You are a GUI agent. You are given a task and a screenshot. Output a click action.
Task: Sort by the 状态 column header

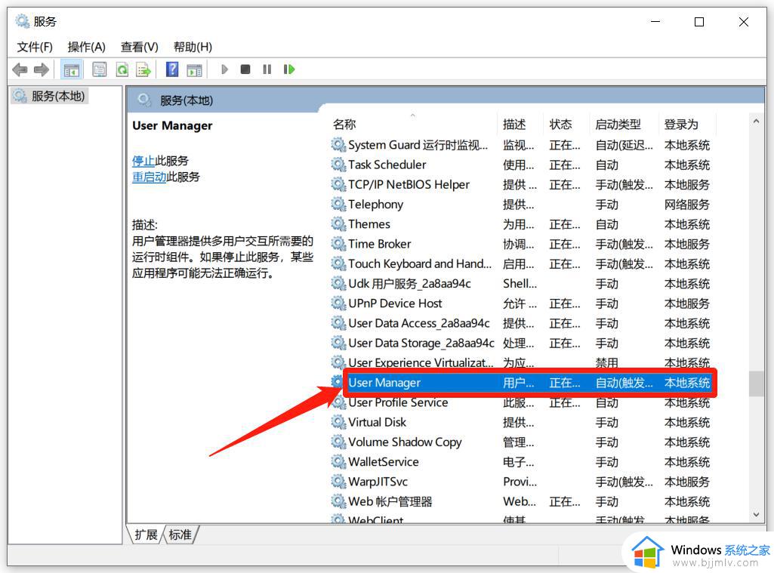click(560, 125)
